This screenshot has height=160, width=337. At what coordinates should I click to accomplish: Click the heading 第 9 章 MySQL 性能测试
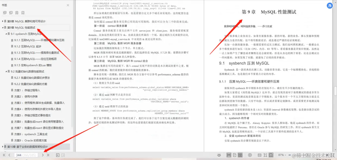[x=269, y=12]
